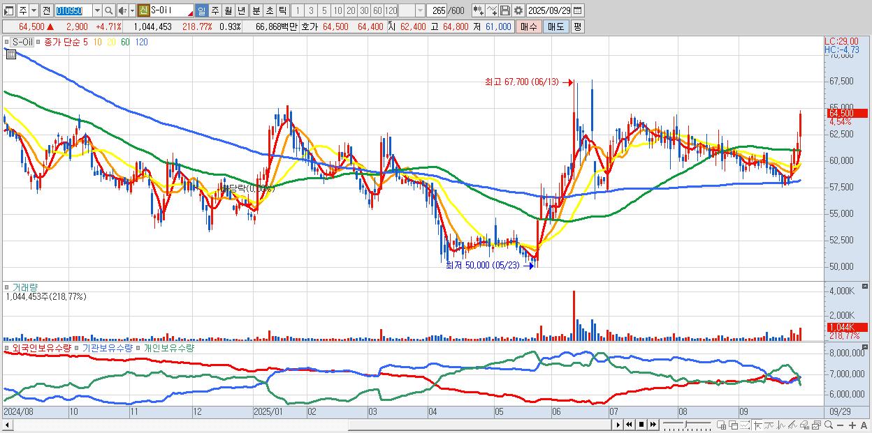872x433 pixels.
Task: Select weekly 주 chart period
Action: pyautogui.click(x=215, y=10)
